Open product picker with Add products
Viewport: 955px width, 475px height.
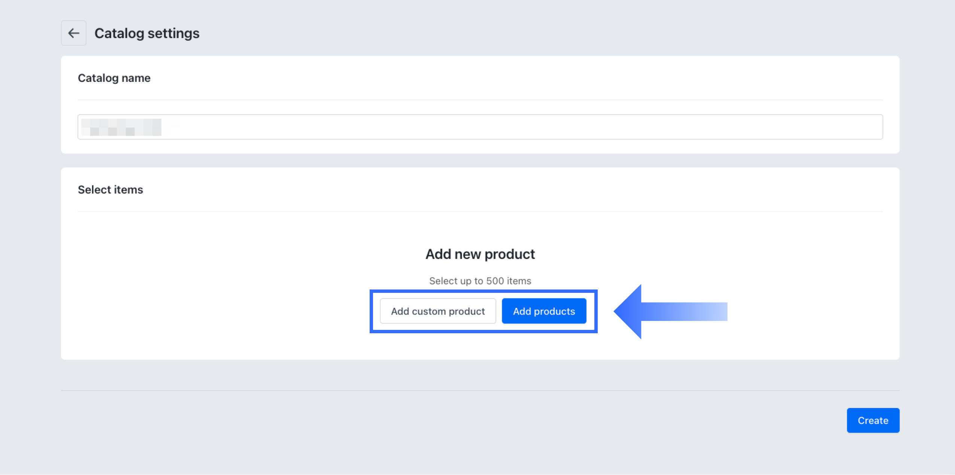coord(544,311)
